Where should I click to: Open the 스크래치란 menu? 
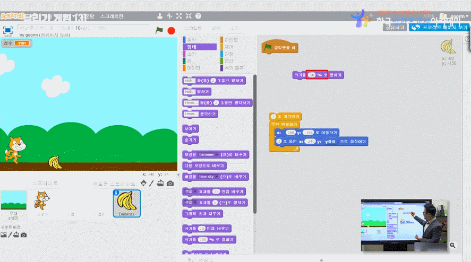(112, 16)
